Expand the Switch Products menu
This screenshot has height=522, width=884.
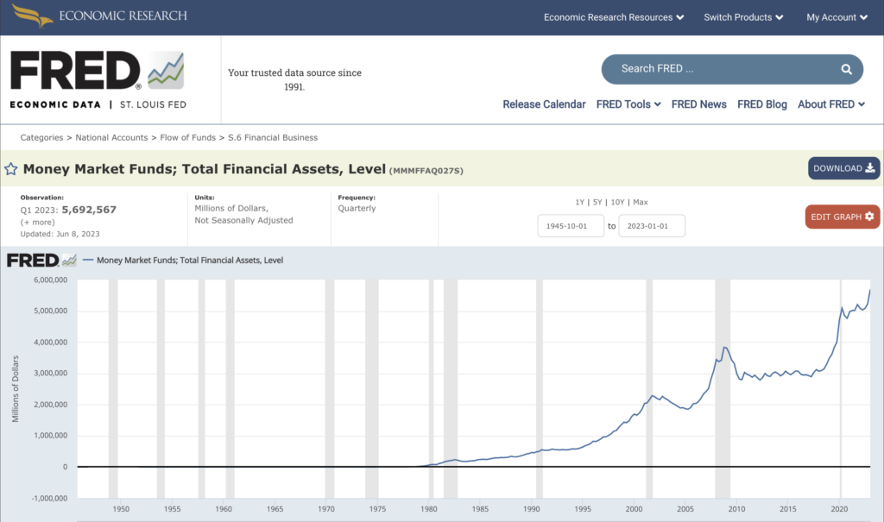[743, 17]
